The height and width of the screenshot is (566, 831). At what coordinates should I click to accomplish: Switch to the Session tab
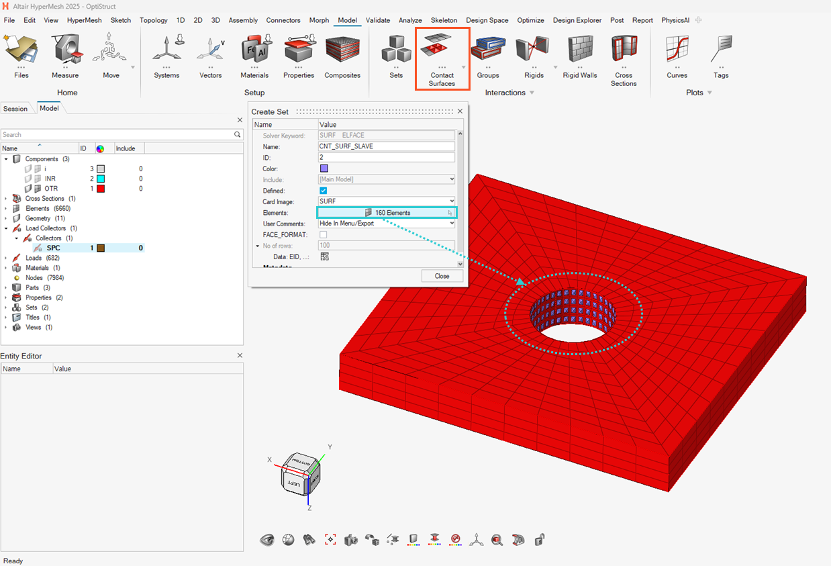click(15, 109)
